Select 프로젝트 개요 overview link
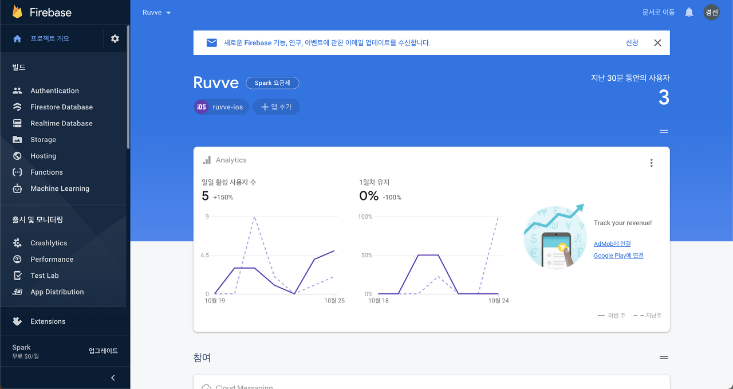 coord(50,38)
